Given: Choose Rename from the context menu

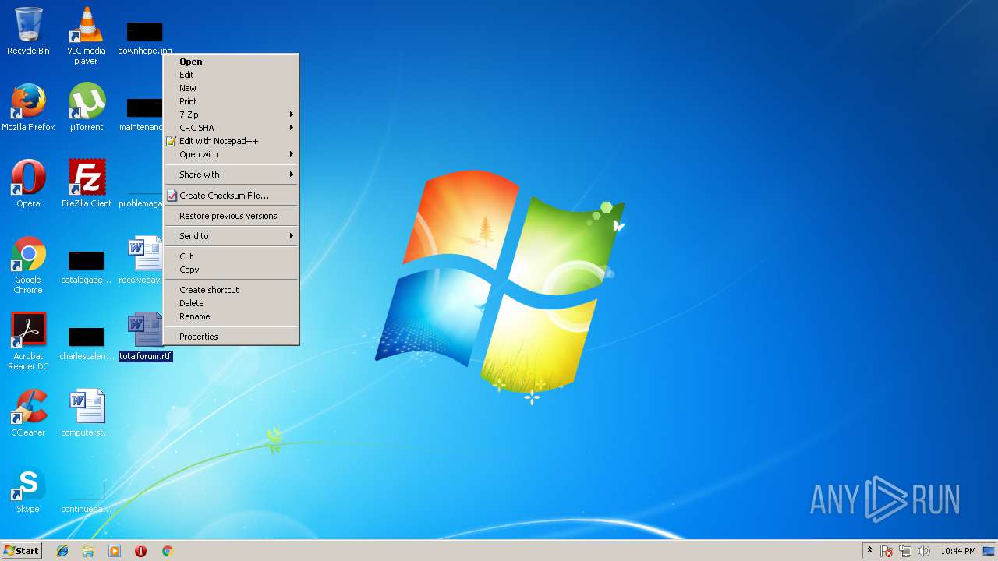Looking at the screenshot, I should (x=231, y=316).
